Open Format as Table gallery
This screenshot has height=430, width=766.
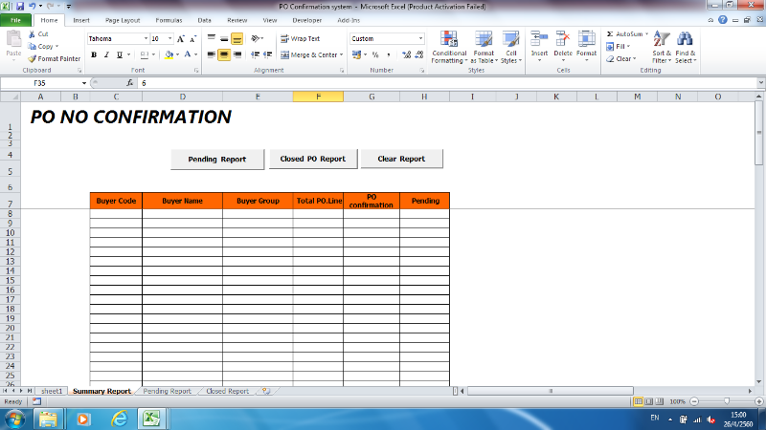pyautogui.click(x=484, y=40)
